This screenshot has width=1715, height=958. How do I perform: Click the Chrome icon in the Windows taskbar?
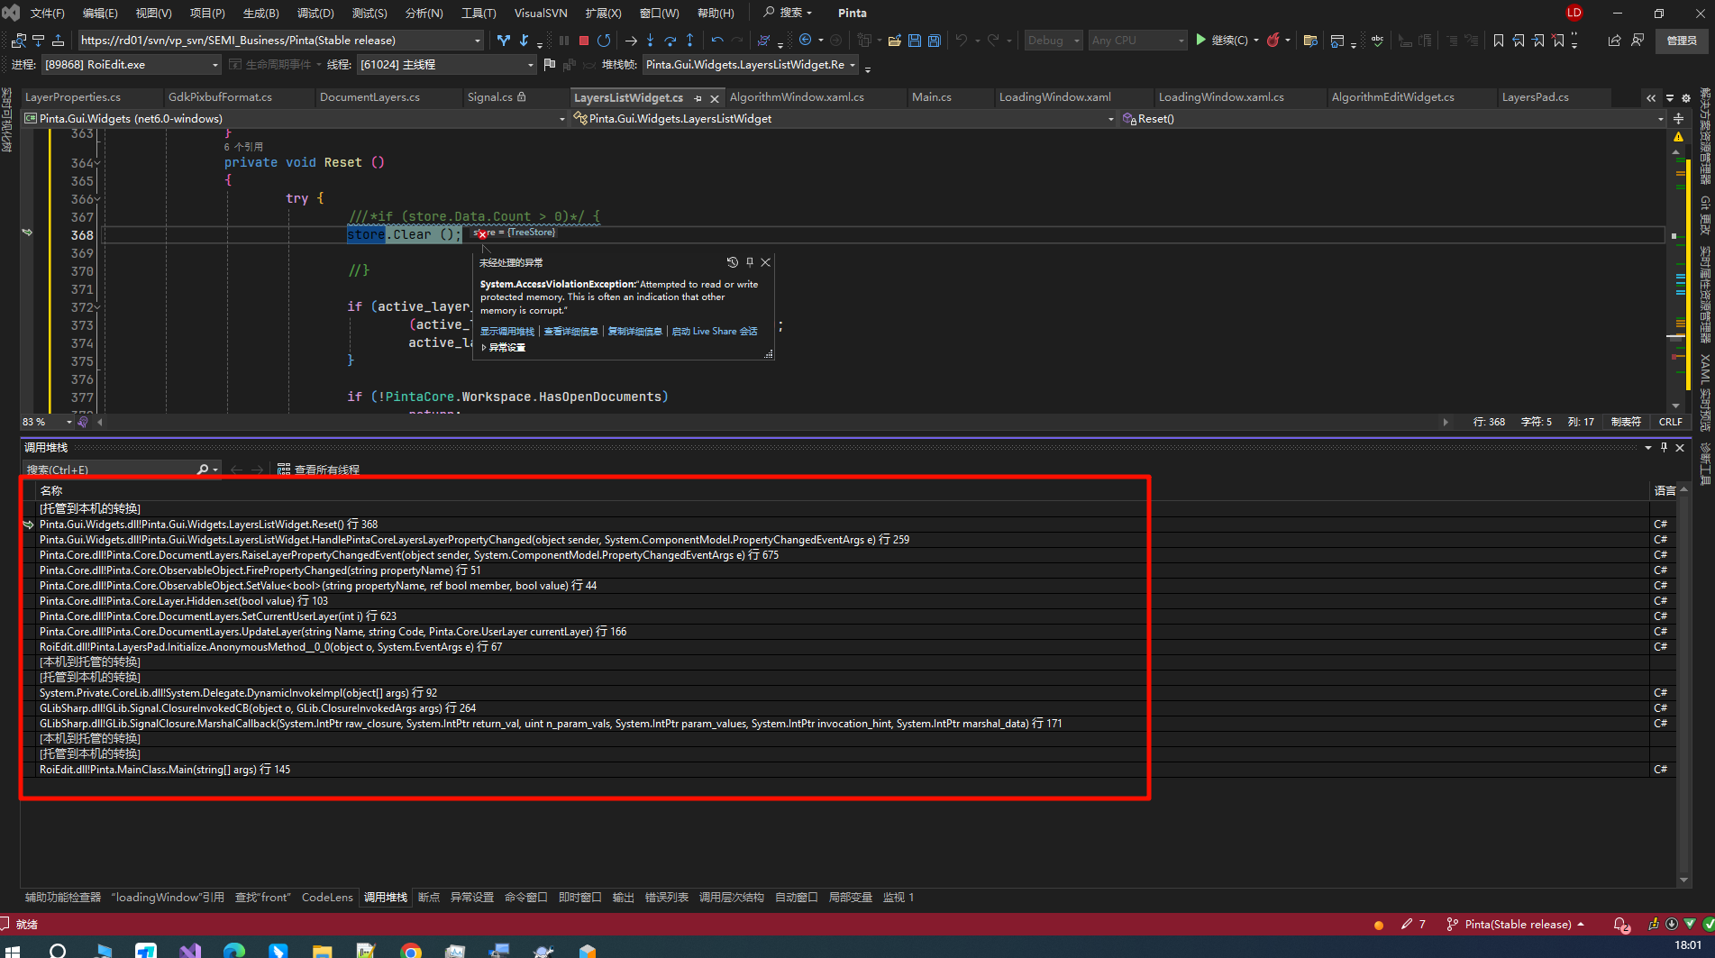pyautogui.click(x=411, y=950)
